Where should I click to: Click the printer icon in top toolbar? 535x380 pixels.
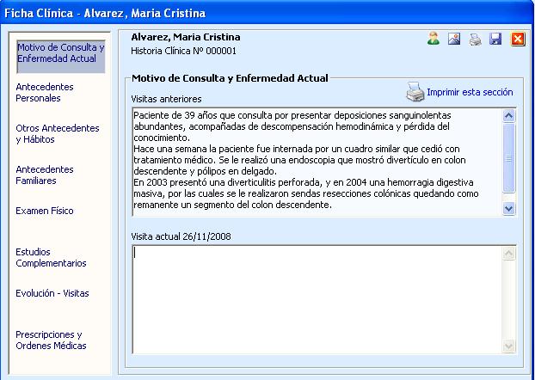[475, 40]
